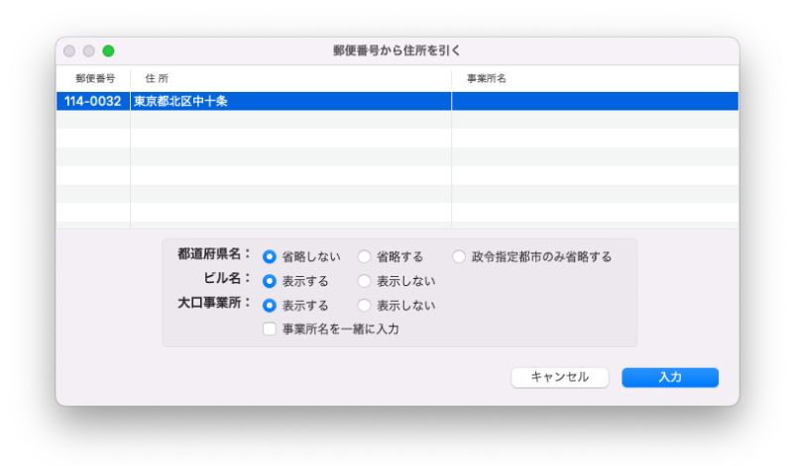Enable 事業所名を一緒に入力 checkbox

tap(270, 329)
